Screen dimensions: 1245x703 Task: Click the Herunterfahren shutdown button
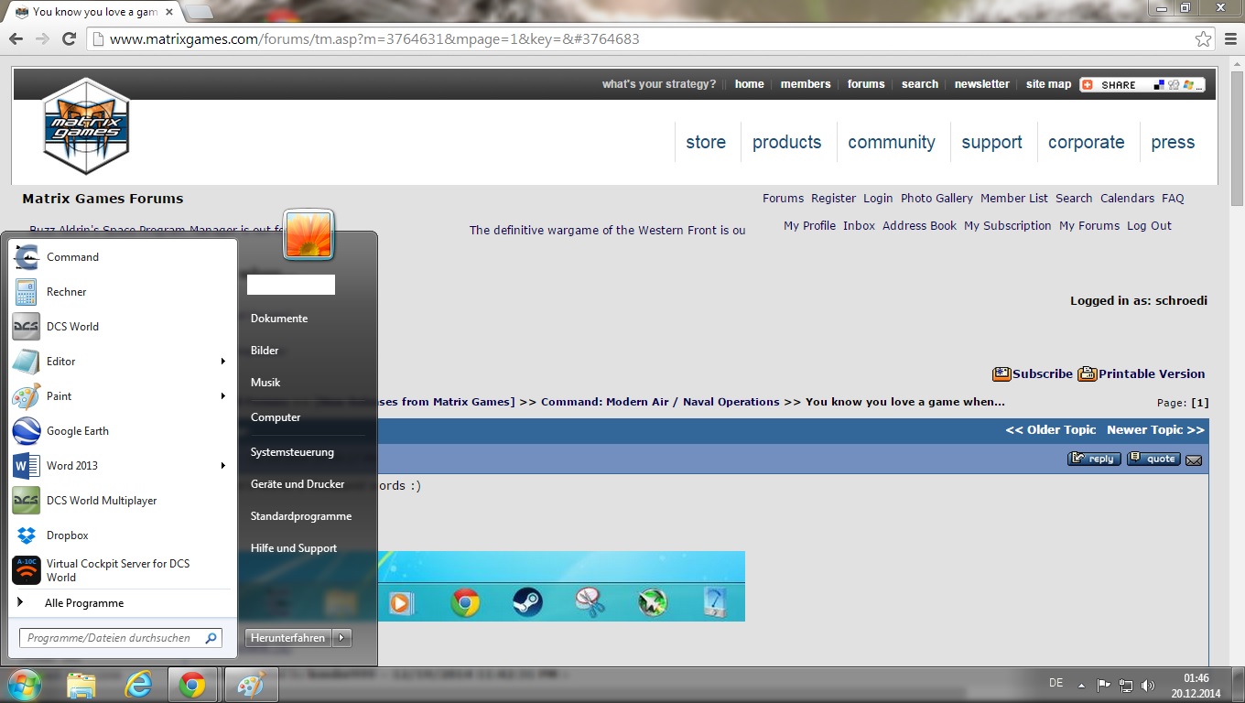[x=288, y=638]
